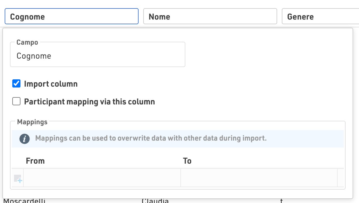The height and width of the screenshot is (203, 359).
Task: Click the empty From mapping cell
Action: [102, 178]
